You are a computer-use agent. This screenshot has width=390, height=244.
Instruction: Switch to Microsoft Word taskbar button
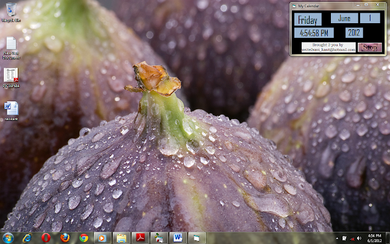point(178,238)
